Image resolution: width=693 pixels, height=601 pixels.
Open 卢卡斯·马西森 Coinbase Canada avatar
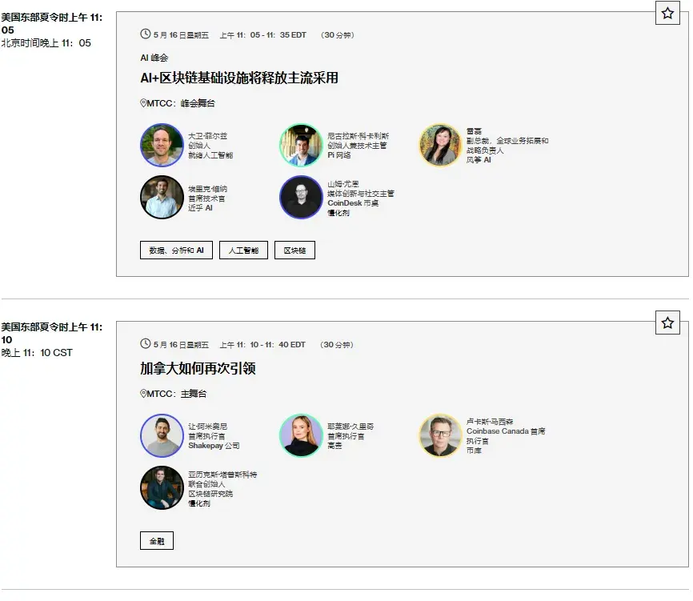440,435
